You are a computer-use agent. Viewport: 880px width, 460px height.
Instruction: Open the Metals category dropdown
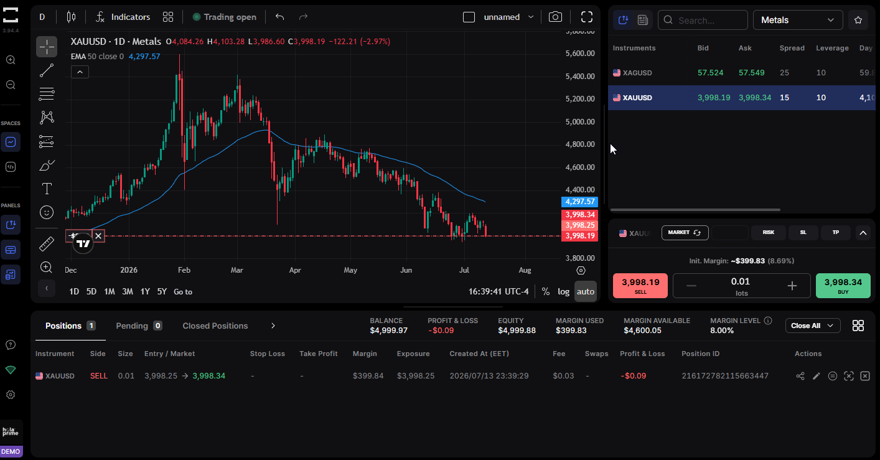(x=798, y=20)
